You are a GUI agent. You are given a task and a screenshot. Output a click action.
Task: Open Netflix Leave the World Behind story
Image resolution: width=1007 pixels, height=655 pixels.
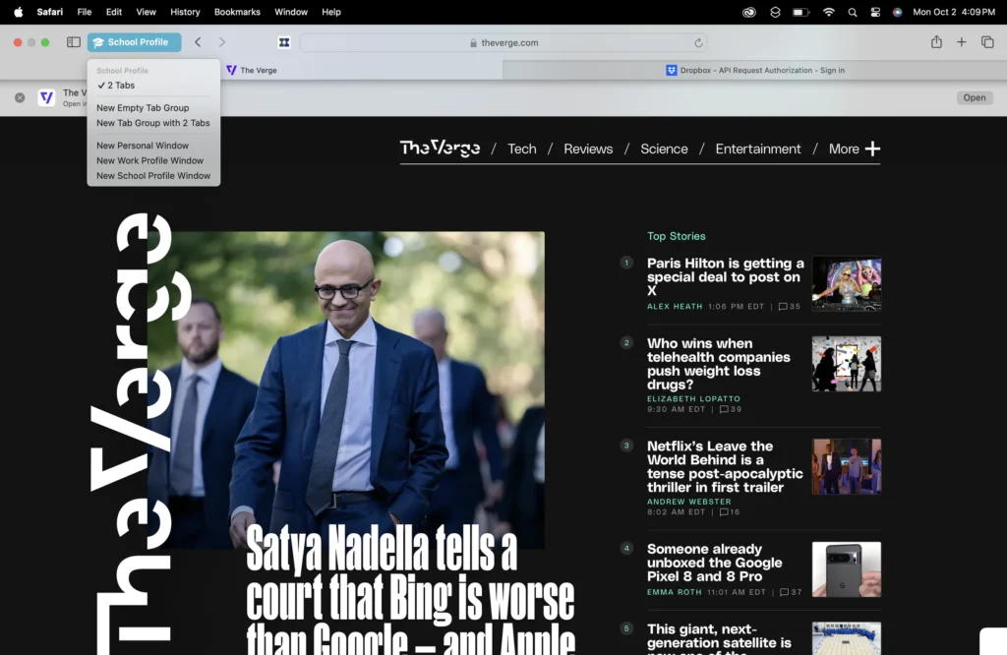[725, 467]
